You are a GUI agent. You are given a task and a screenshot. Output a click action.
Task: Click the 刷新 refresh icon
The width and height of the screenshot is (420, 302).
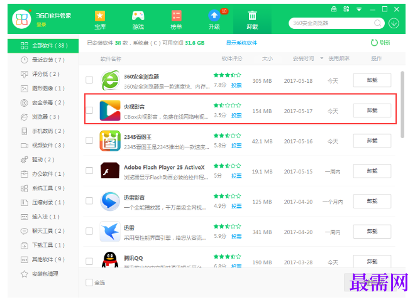pos(374,43)
